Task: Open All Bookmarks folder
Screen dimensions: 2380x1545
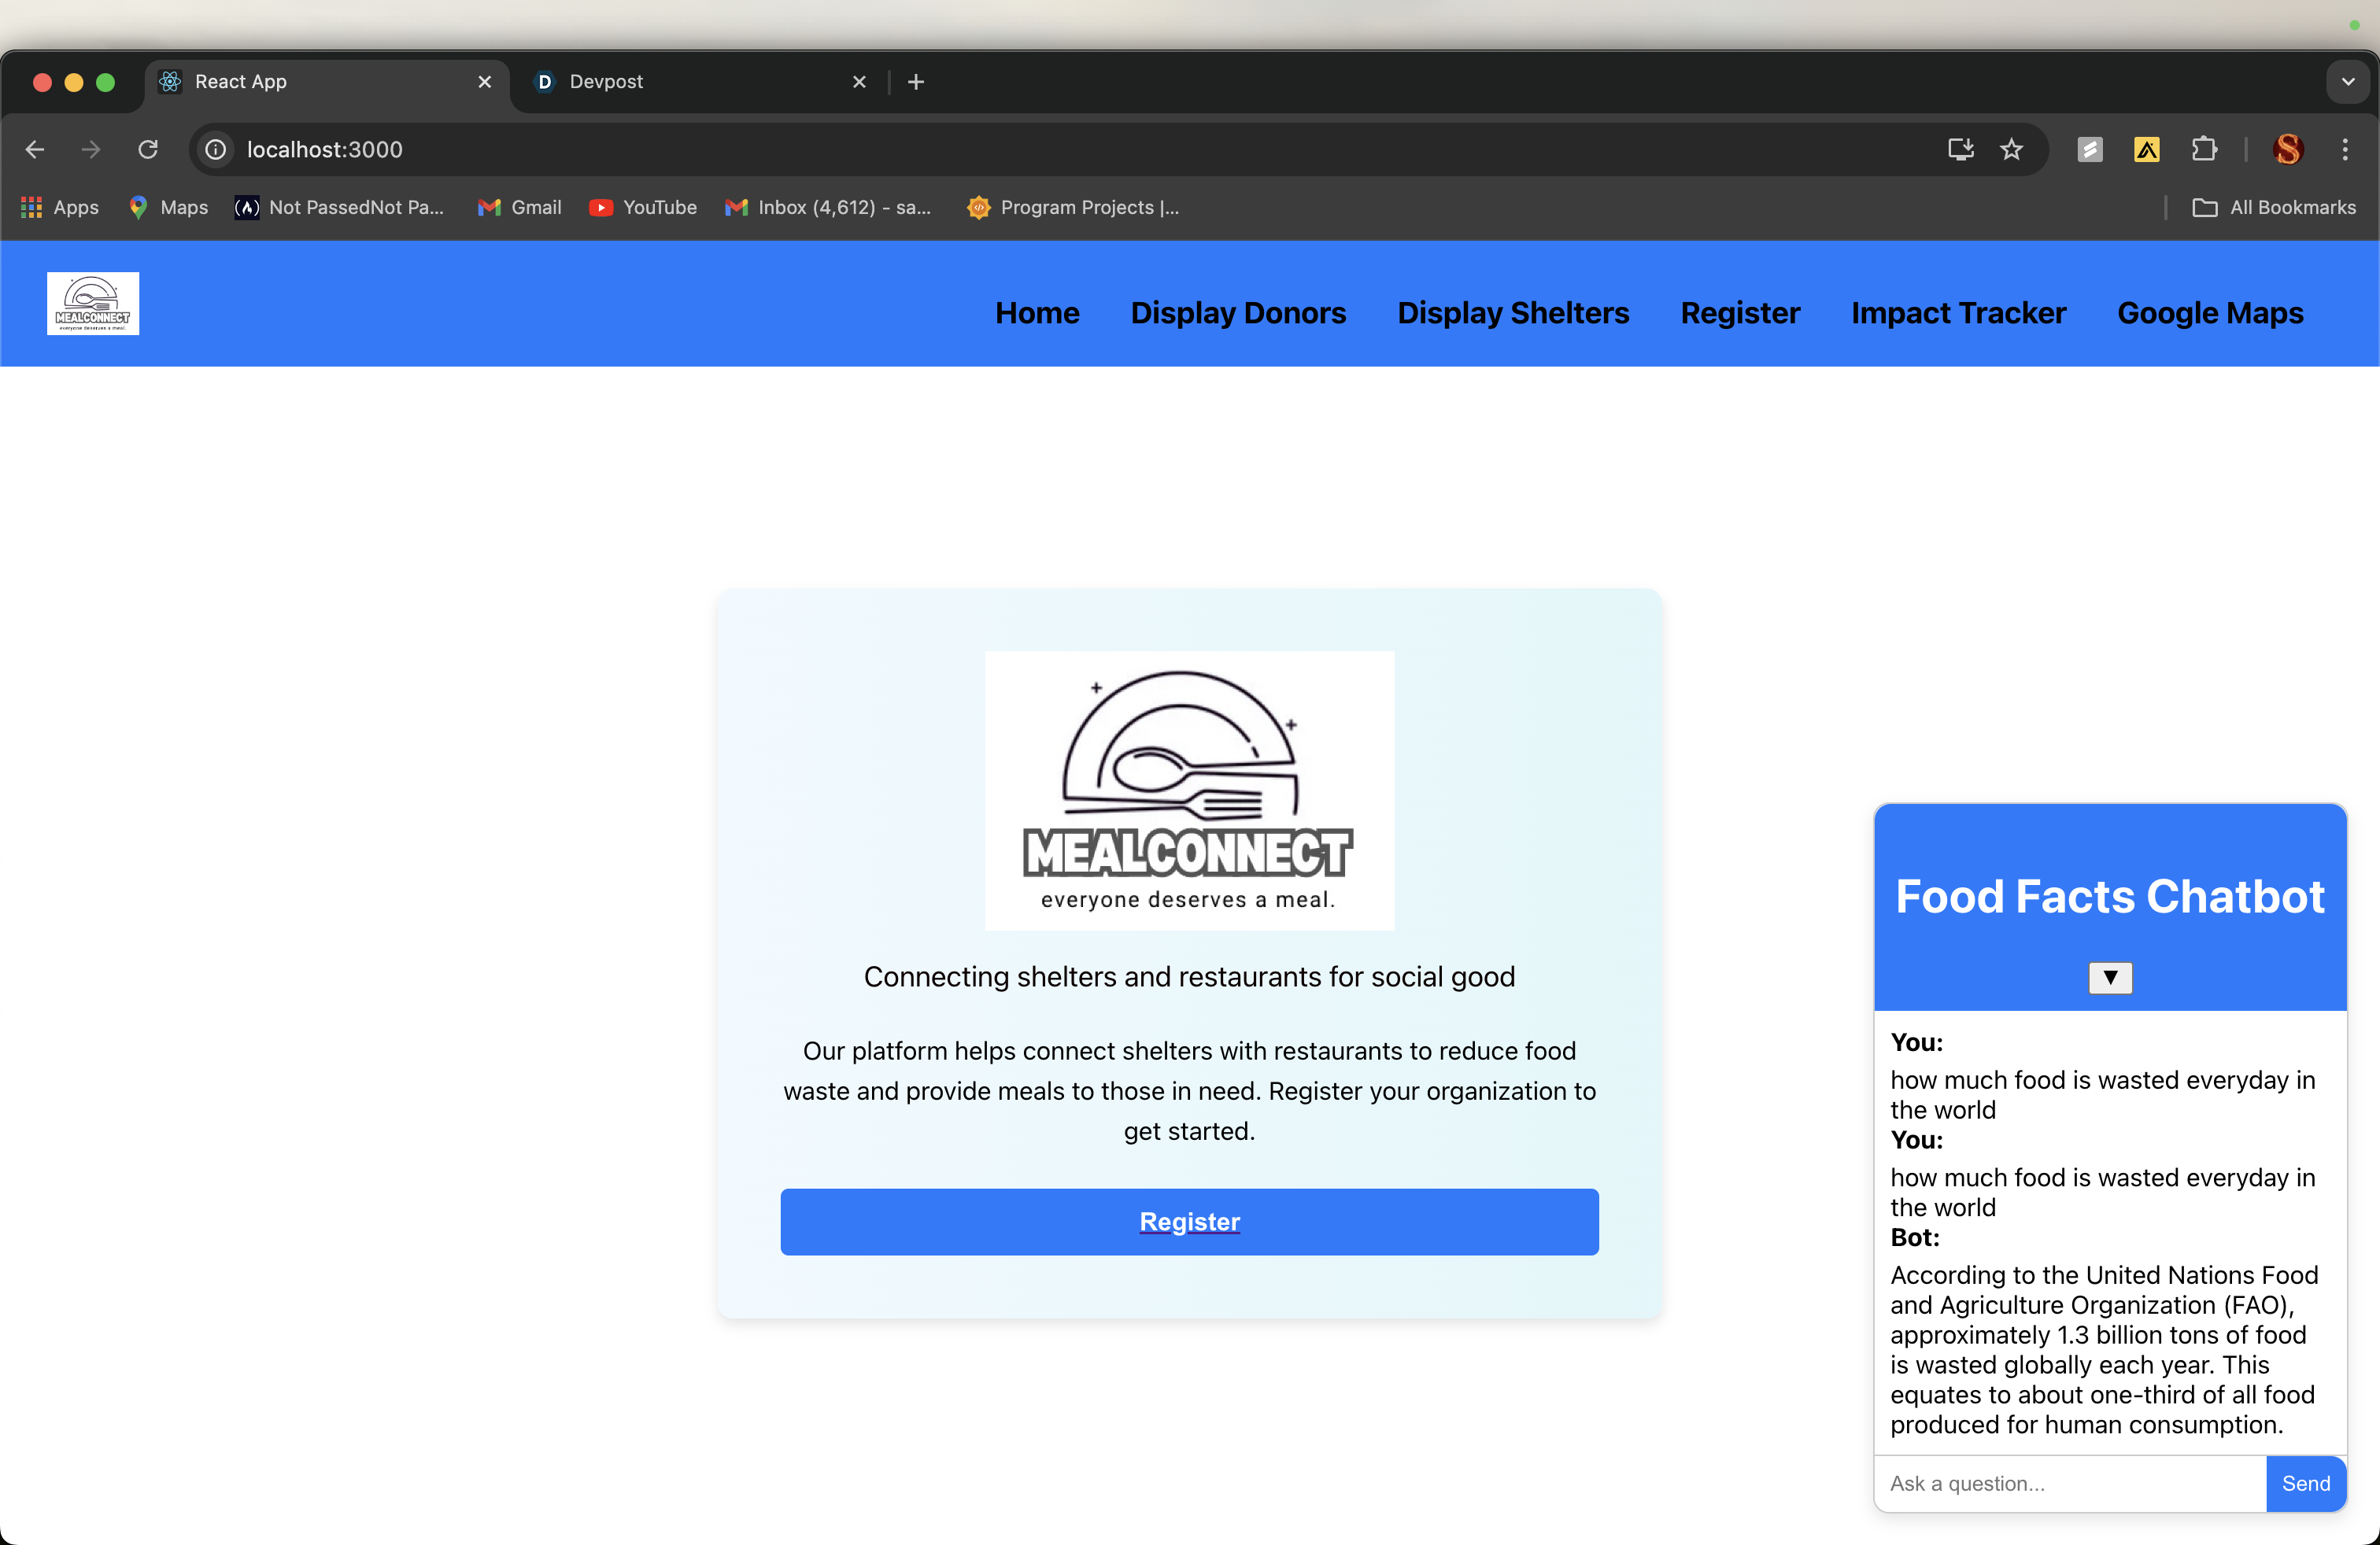Action: coord(2274,207)
